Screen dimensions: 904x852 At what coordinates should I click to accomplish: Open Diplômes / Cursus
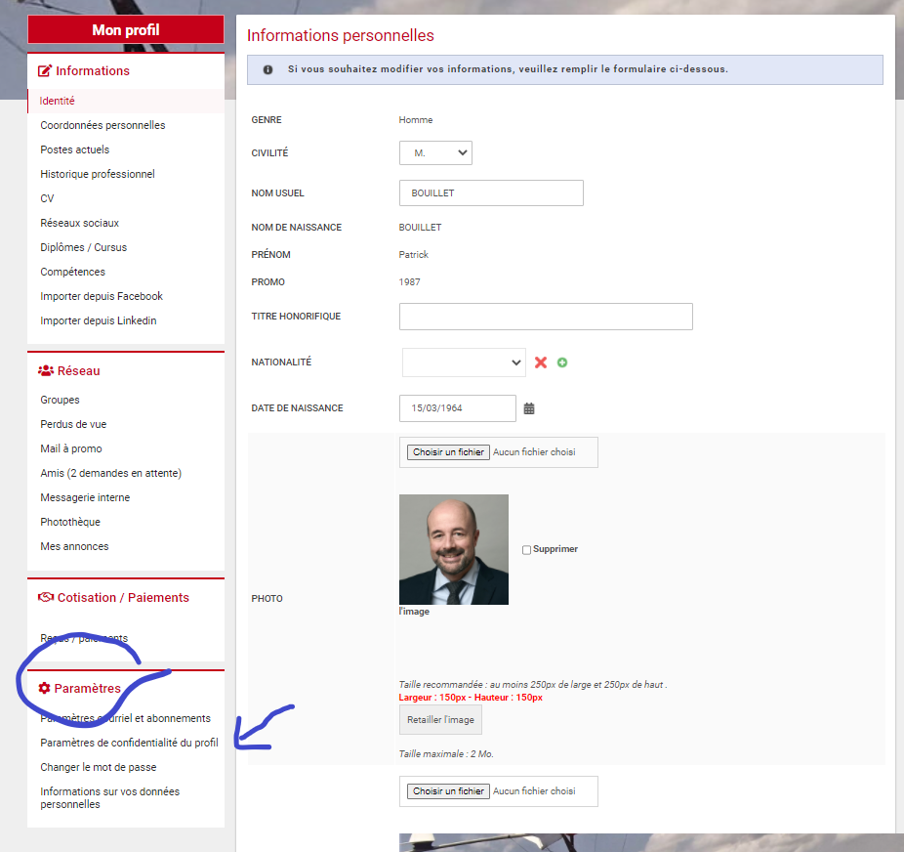pos(84,247)
